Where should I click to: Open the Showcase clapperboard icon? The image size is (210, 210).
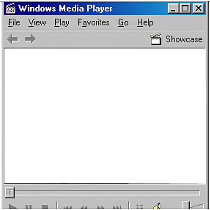click(x=155, y=39)
